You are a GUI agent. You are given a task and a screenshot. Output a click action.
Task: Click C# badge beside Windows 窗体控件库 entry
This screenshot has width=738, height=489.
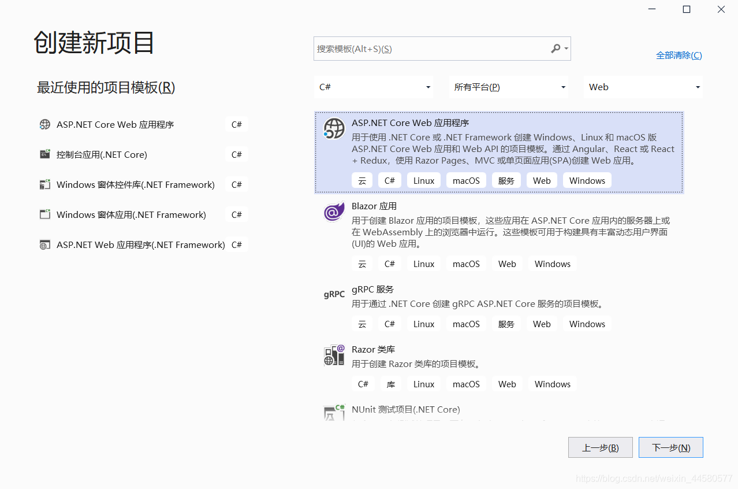click(237, 184)
